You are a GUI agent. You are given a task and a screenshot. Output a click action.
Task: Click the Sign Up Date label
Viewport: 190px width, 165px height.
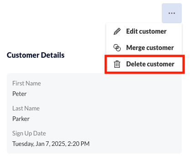point(29,134)
